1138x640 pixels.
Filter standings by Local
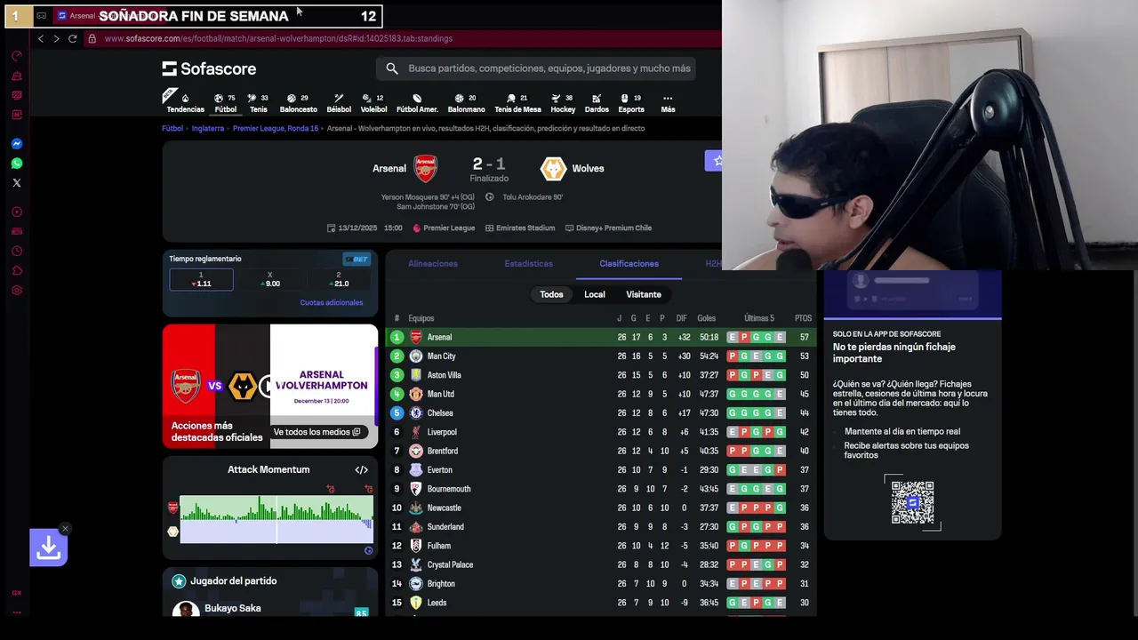click(x=595, y=294)
